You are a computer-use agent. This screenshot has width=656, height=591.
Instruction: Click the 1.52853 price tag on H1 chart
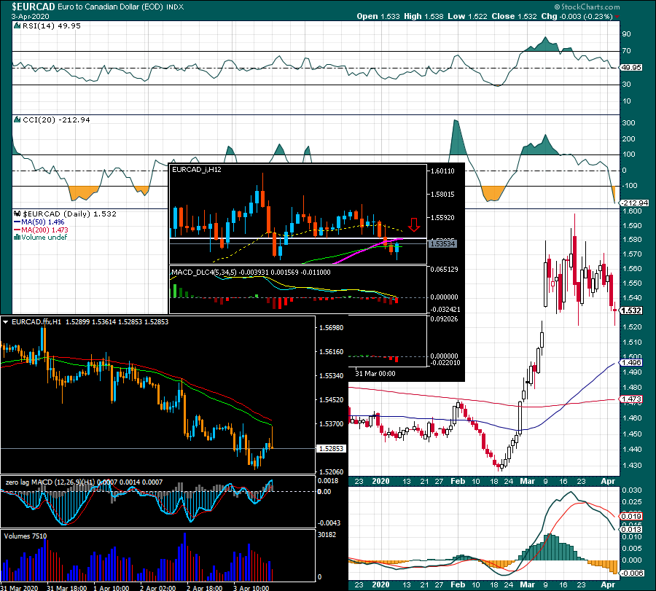pyautogui.click(x=331, y=448)
